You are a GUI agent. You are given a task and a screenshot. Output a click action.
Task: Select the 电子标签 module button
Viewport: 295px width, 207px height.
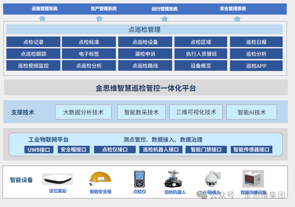(x=89, y=54)
